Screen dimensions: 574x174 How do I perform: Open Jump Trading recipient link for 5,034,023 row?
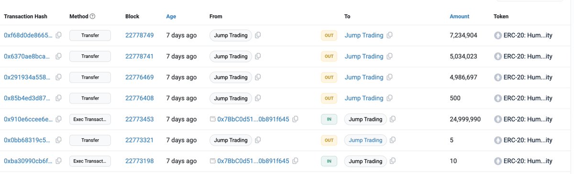coord(364,56)
